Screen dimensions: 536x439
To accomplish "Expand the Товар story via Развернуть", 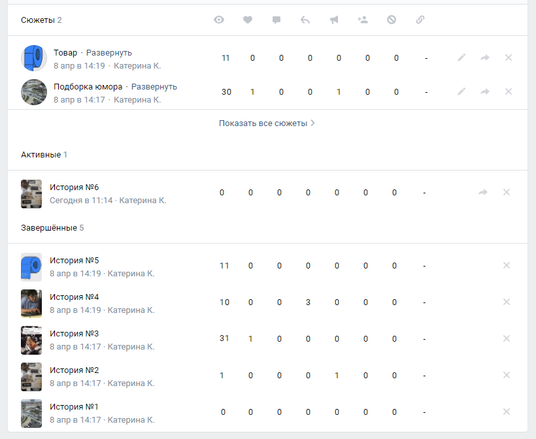I will point(109,53).
